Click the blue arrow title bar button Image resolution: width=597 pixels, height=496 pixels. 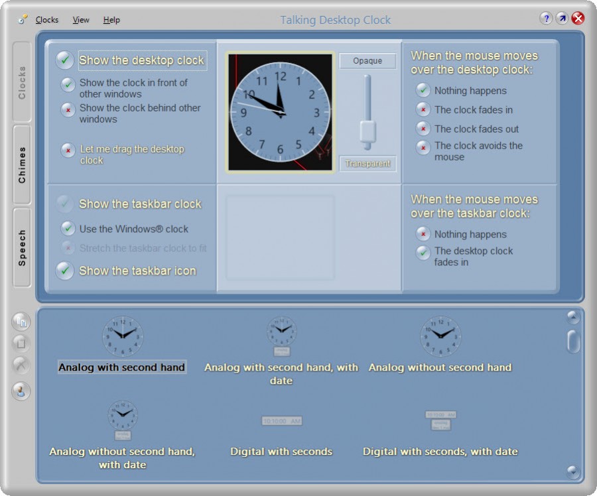[562, 19]
